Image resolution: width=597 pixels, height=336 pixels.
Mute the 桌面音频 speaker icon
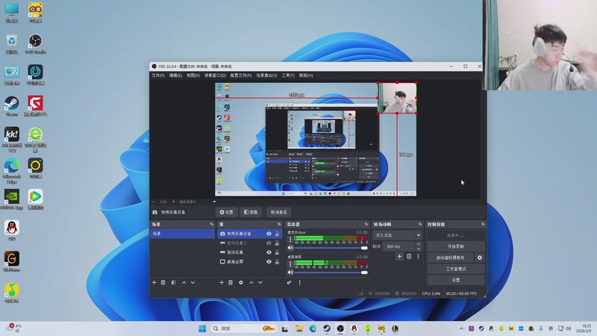290,273
